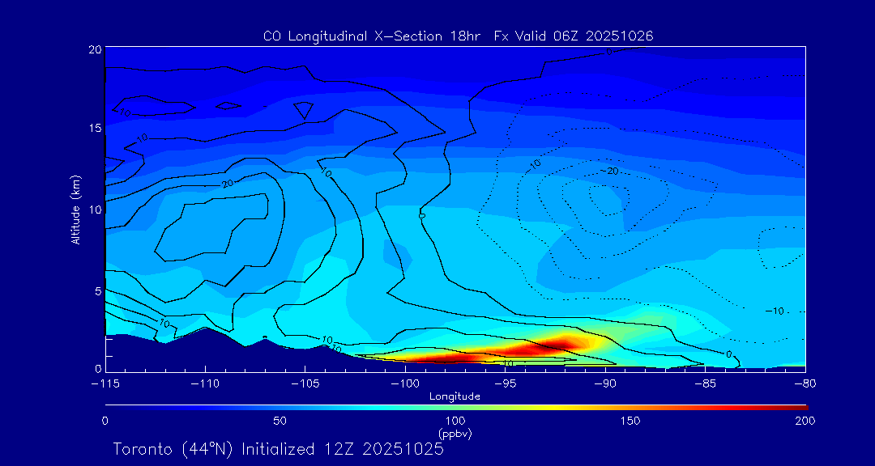This screenshot has height=466, width=875.
Task: Select the 'Altitude (km)' y-axis label
Action: (75, 210)
